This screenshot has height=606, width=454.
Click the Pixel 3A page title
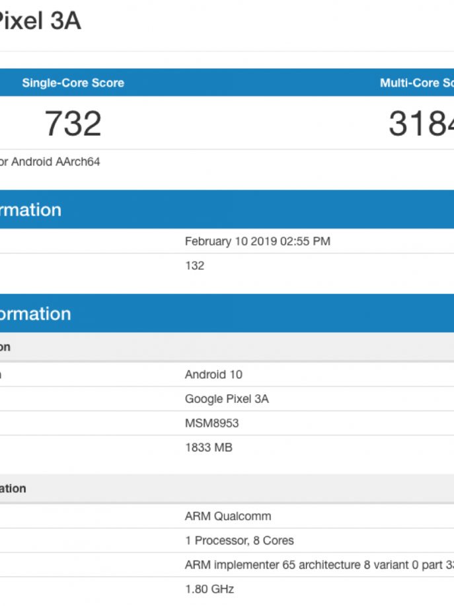point(40,21)
